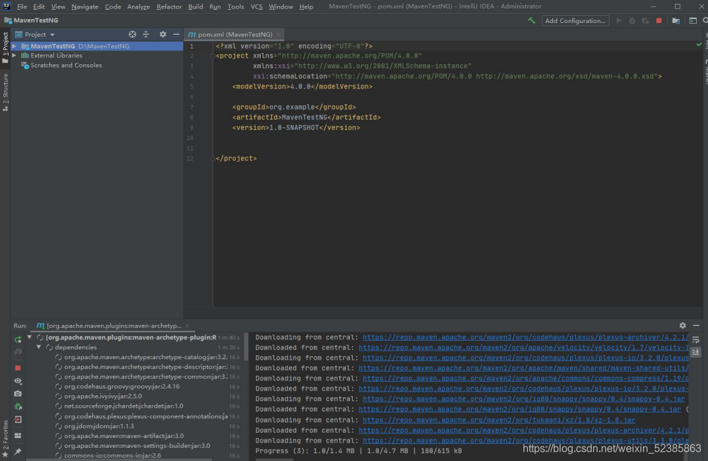Close the pom.xml editor tab
This screenshot has height=461, width=708.
click(278, 34)
